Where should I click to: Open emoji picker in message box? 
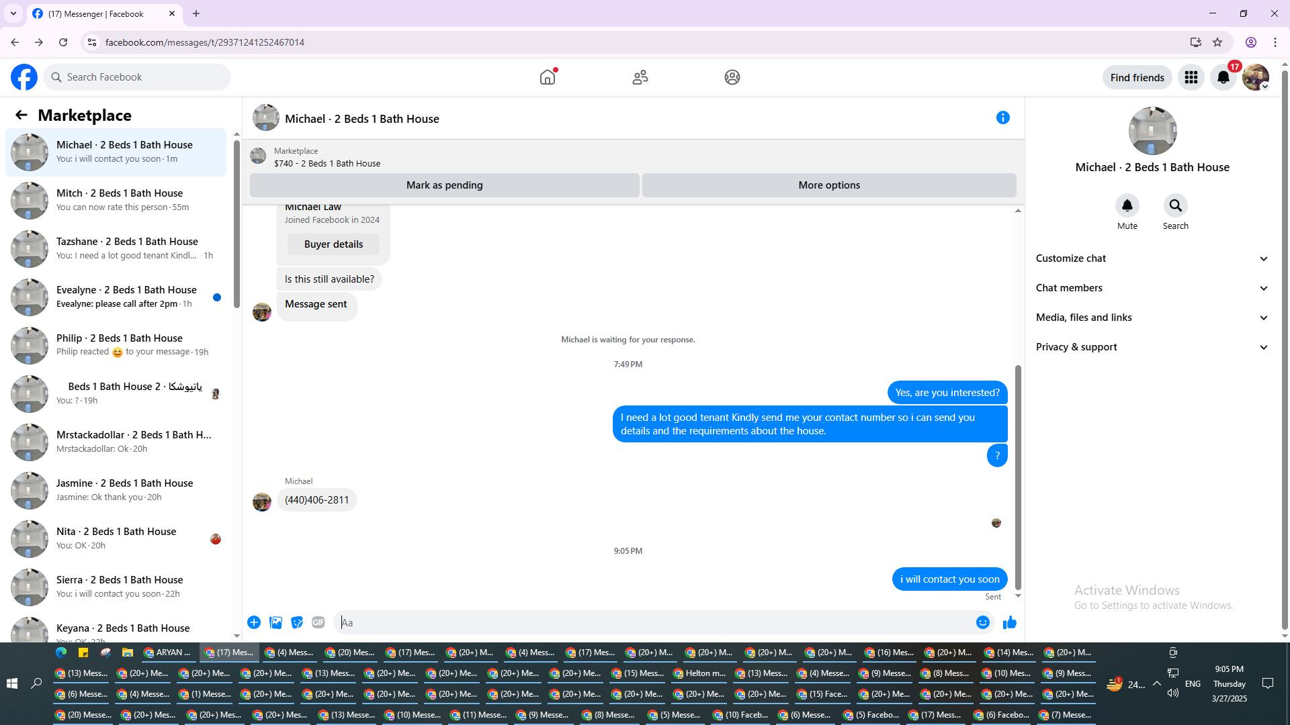coord(983,622)
